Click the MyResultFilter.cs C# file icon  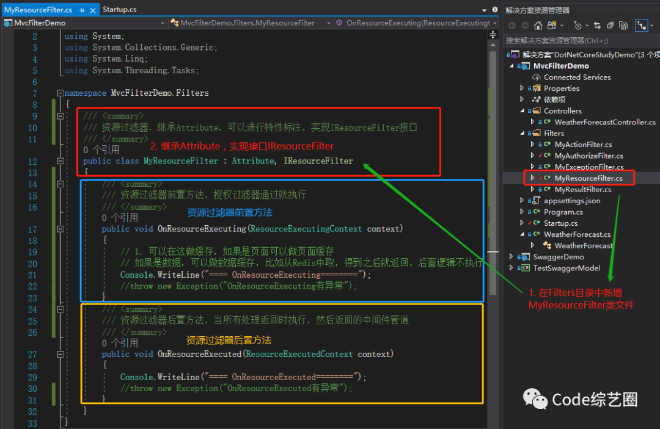point(547,190)
